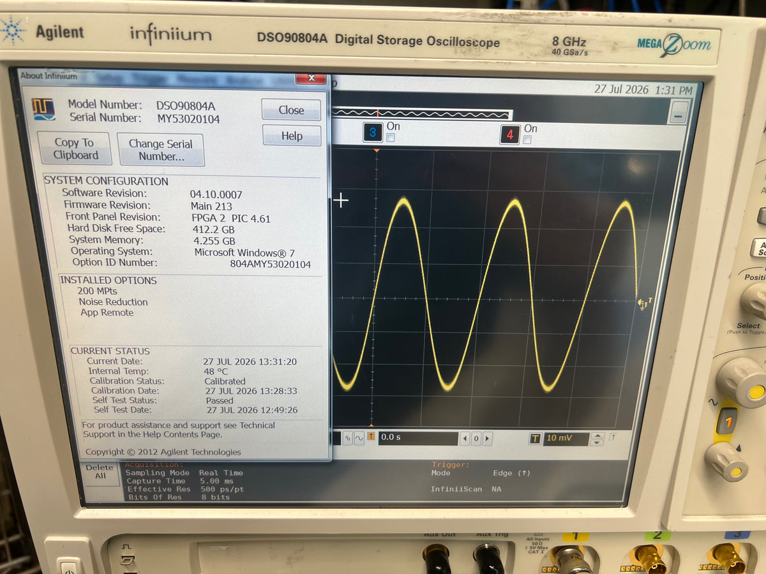Click the Option ID Number 804AMY53020104
766x574 pixels.
click(x=271, y=264)
